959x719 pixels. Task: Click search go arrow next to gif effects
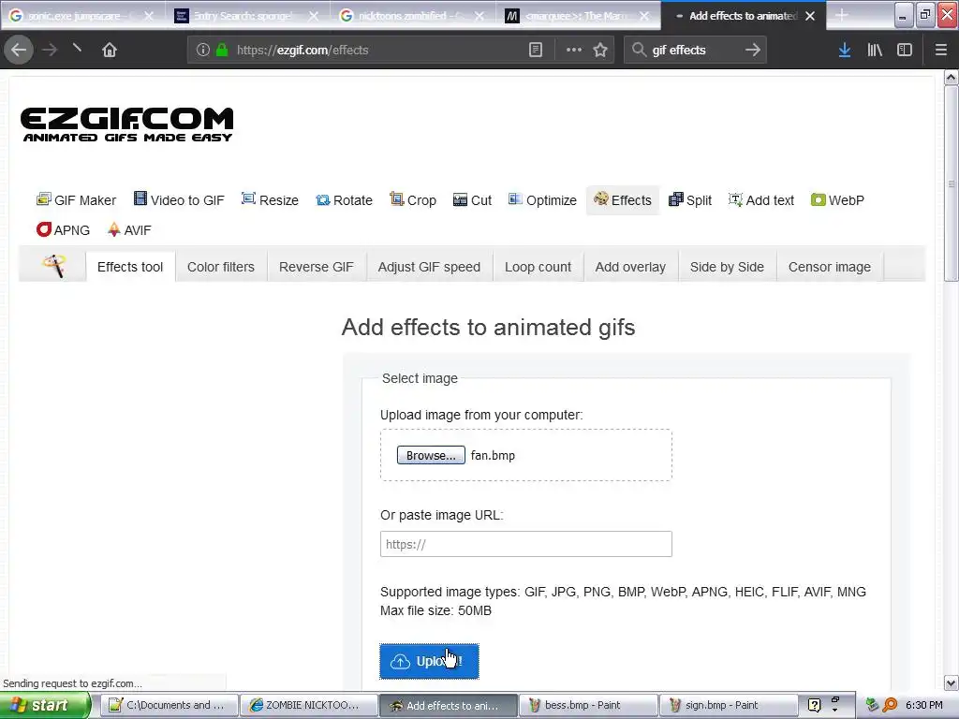click(753, 50)
